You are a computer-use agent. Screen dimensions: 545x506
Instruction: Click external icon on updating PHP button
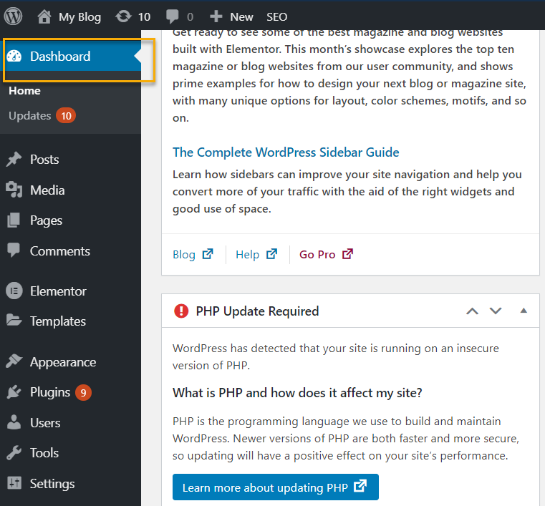[360, 486]
